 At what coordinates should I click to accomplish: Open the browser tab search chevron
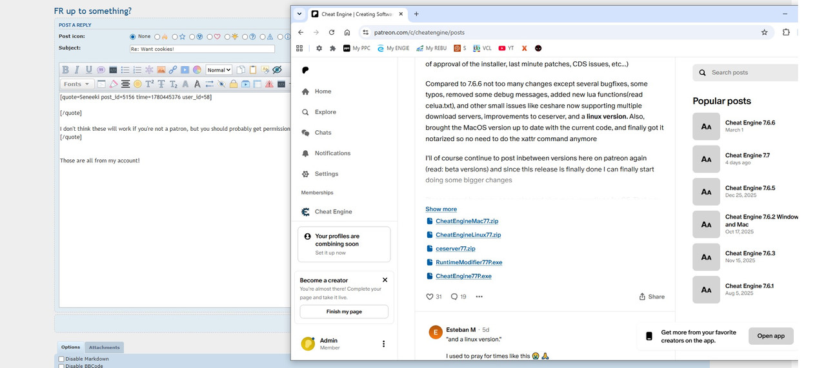point(299,14)
